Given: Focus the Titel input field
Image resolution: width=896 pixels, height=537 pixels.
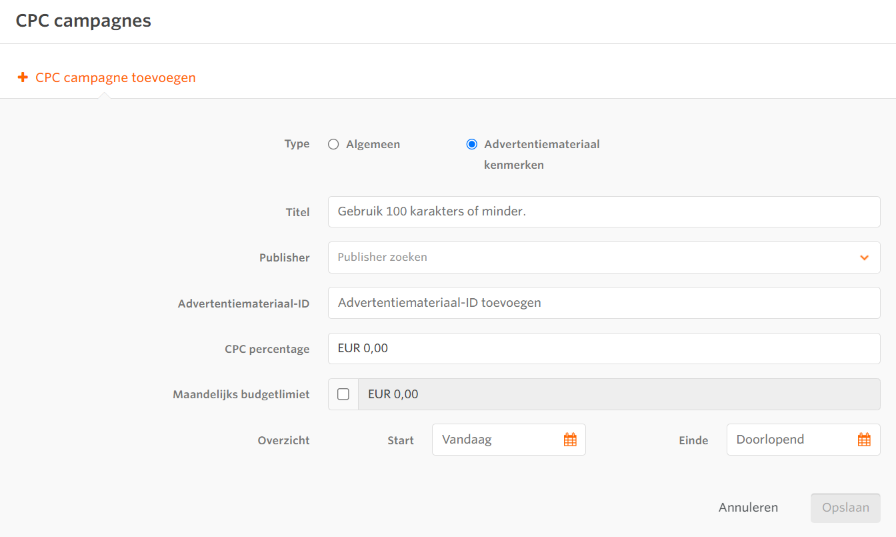Looking at the screenshot, I should click(x=603, y=212).
